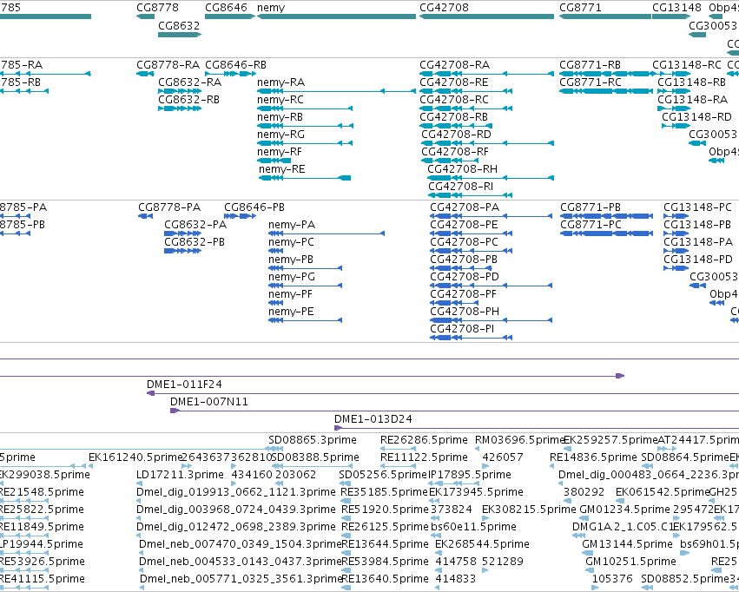This screenshot has width=739, height=592.
Task: Click EST RE11122.5prime
Action: click(x=424, y=457)
